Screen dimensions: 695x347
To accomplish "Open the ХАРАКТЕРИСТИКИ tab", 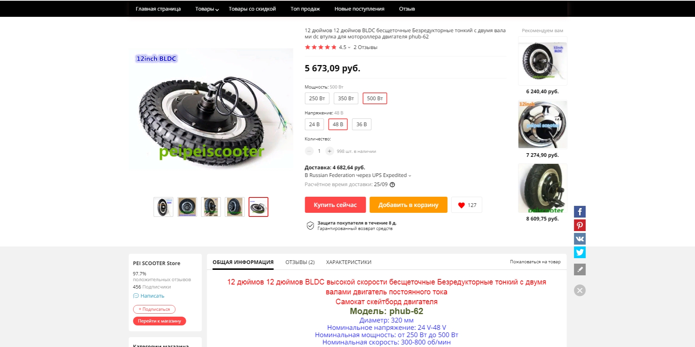I will pos(349,262).
